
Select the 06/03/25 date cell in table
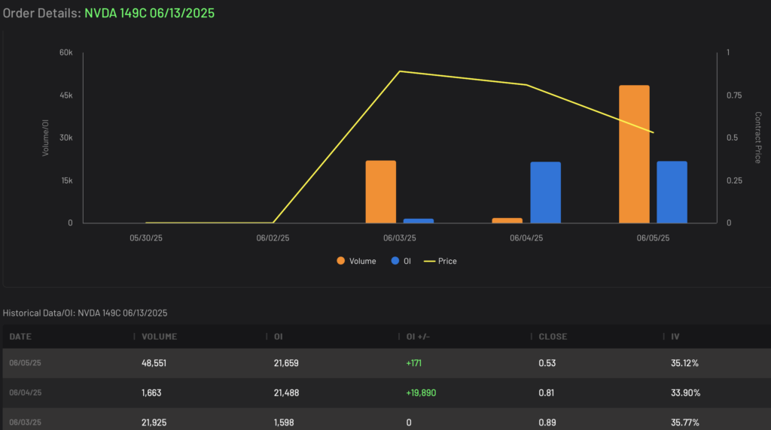[x=25, y=422]
